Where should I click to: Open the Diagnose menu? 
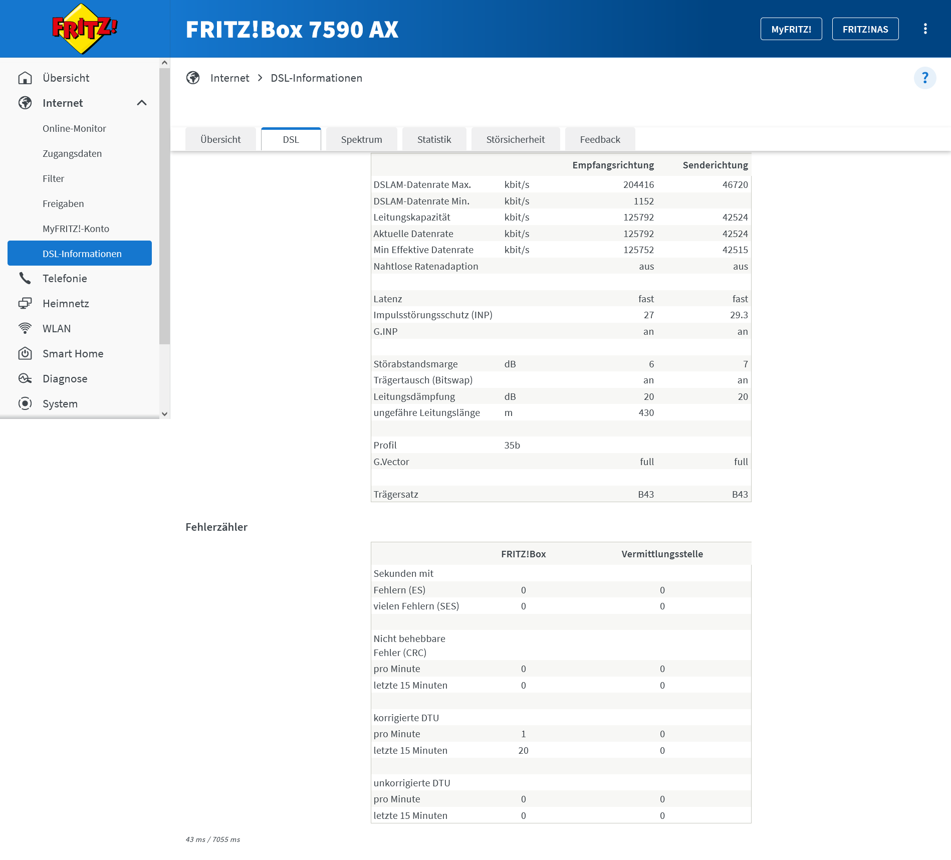tap(65, 378)
